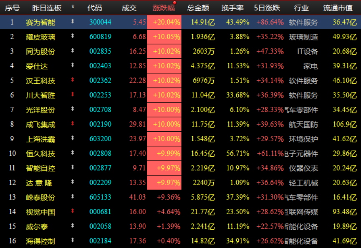
Task: Click stock code 603200
Action: click(101, 139)
